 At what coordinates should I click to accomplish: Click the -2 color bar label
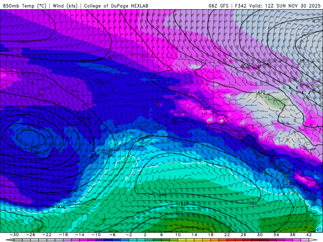pos(129,235)
